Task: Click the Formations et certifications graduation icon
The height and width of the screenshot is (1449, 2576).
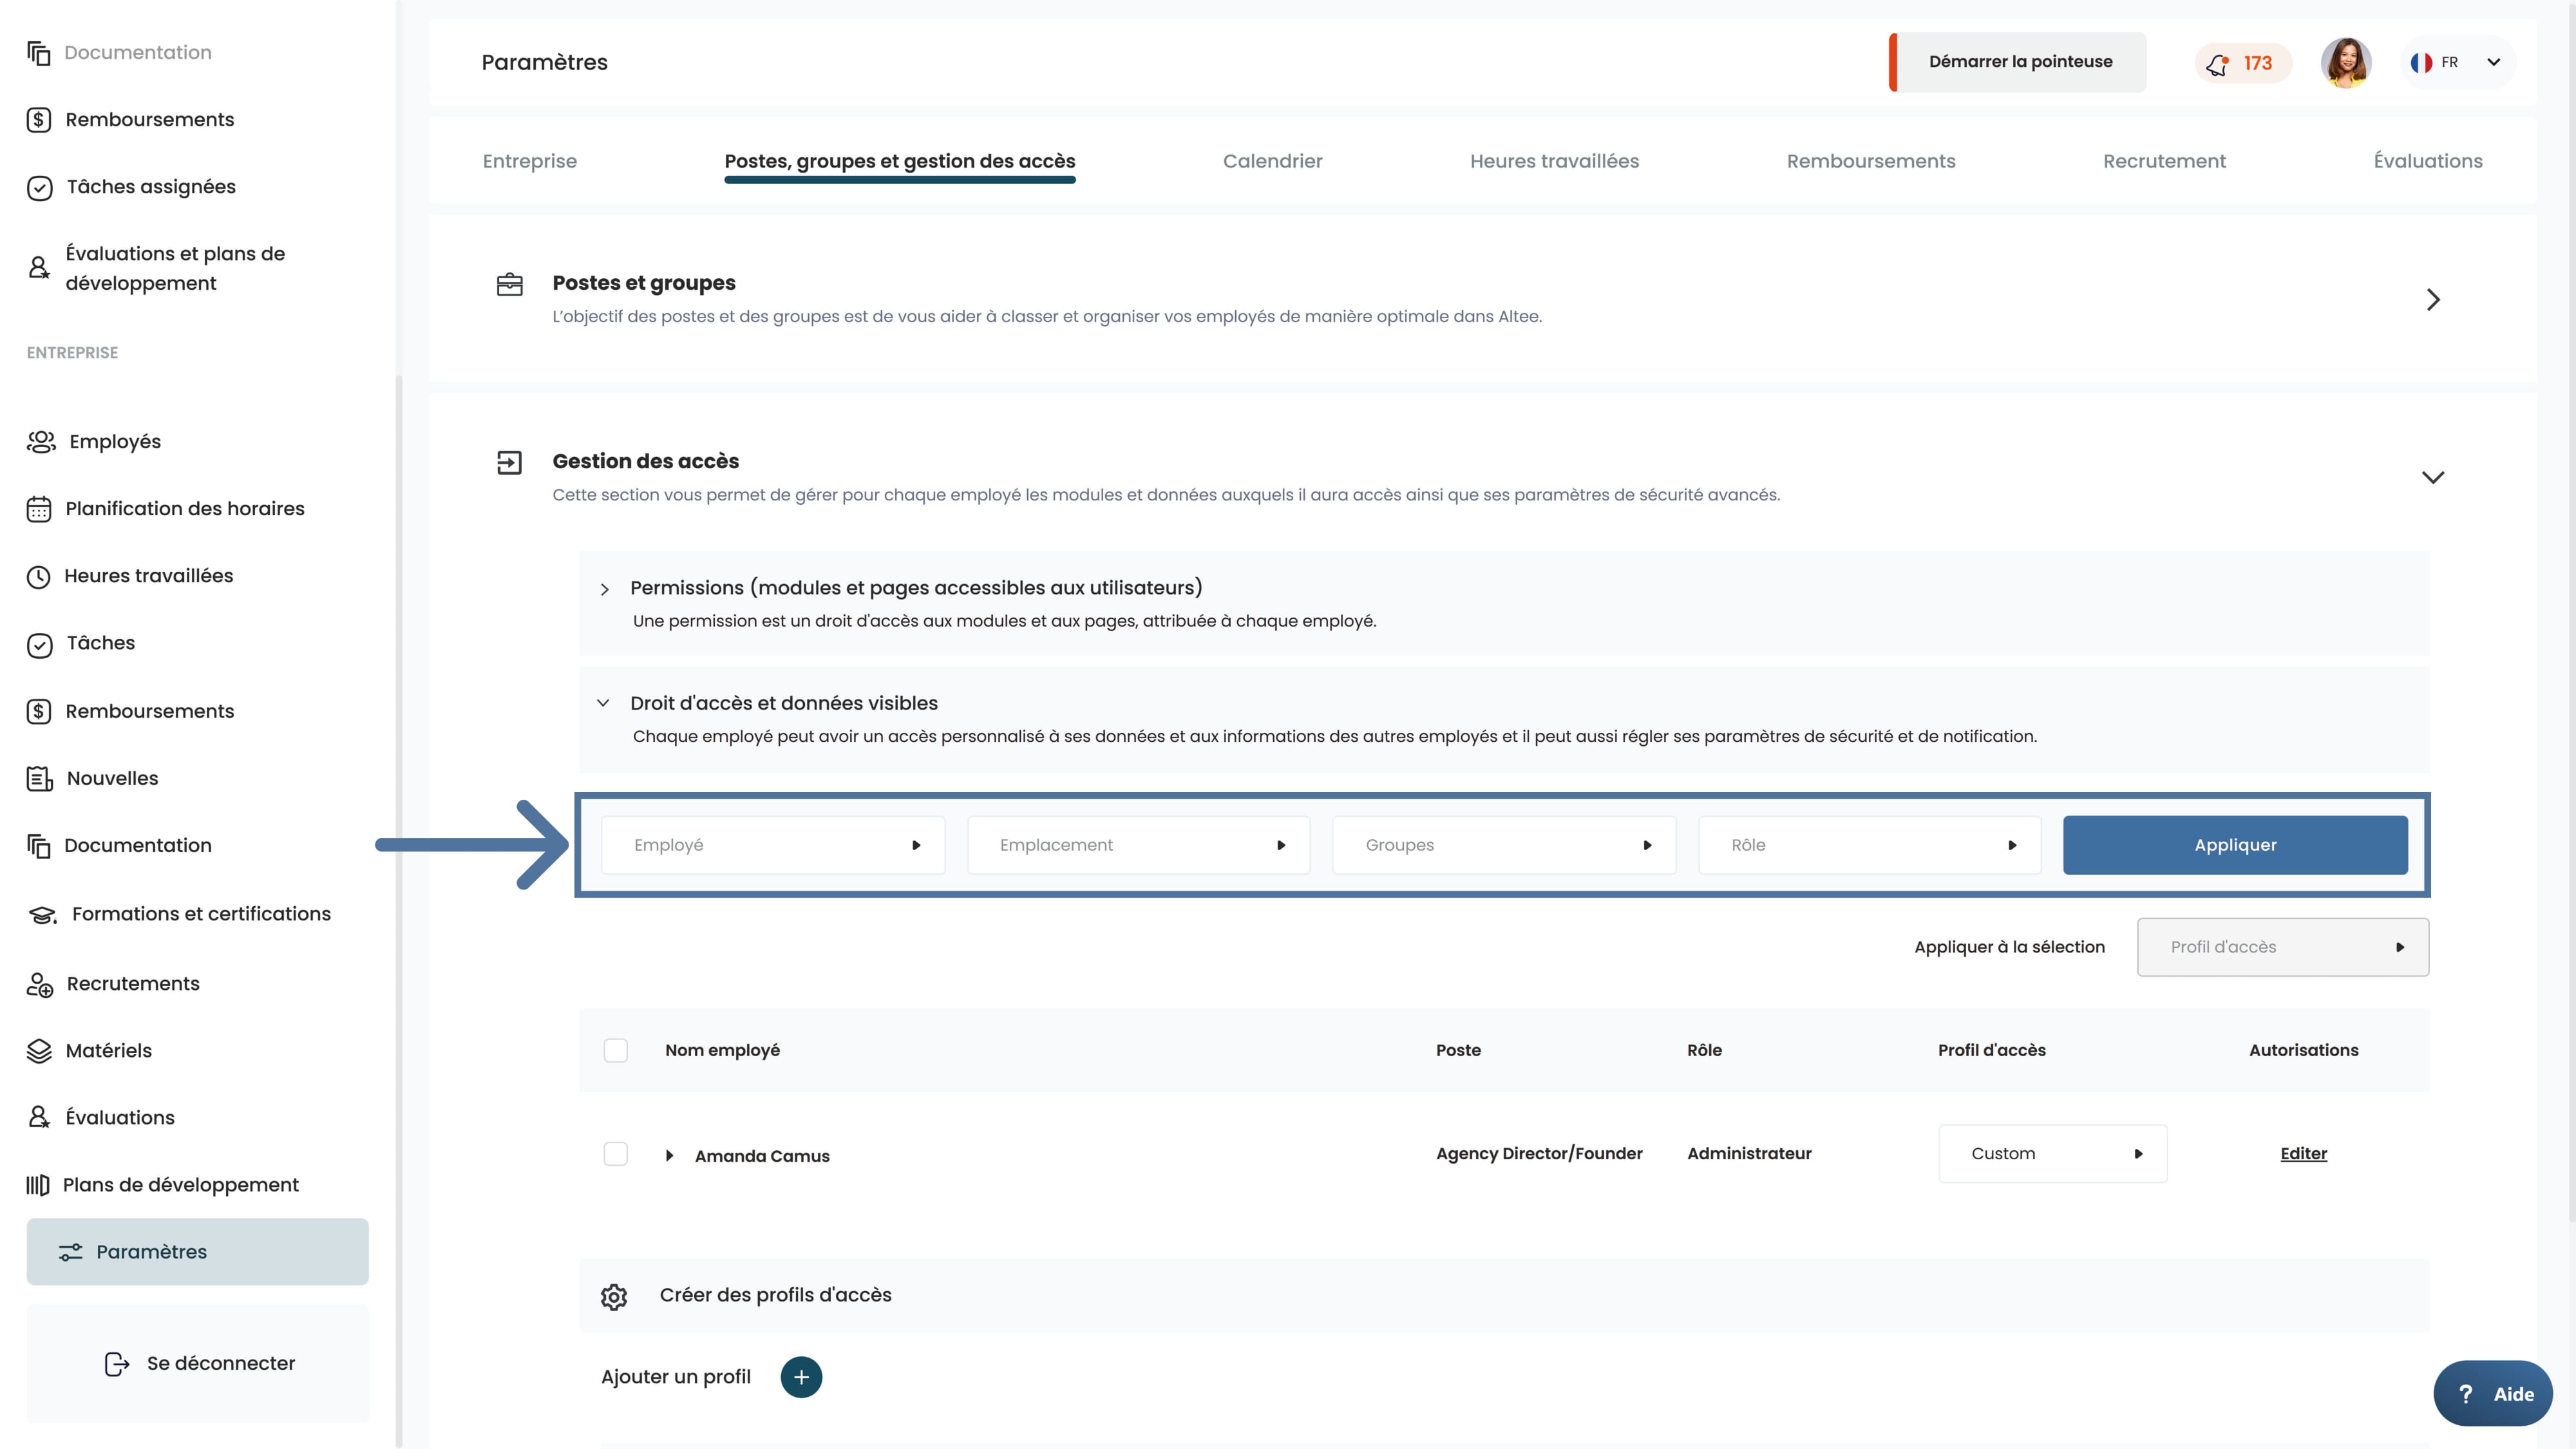Action: [42, 915]
